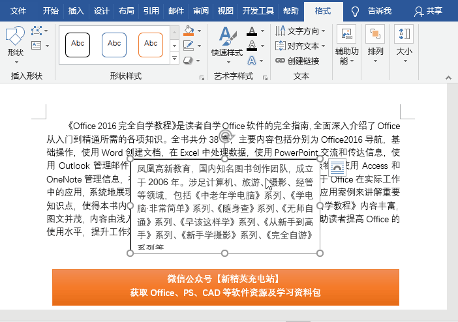
Task: Switch to the 布局 layout tab
Action: tap(126, 11)
